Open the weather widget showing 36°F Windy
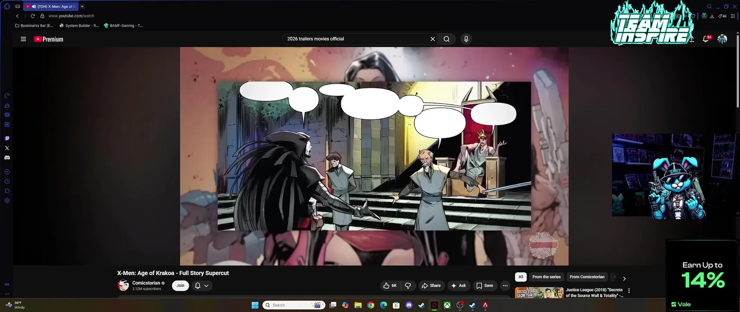The height and width of the screenshot is (312, 740). tap(15, 305)
